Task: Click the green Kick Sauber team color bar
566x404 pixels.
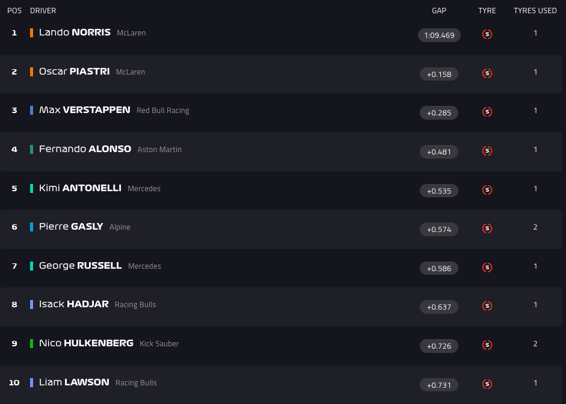Action: click(x=32, y=344)
